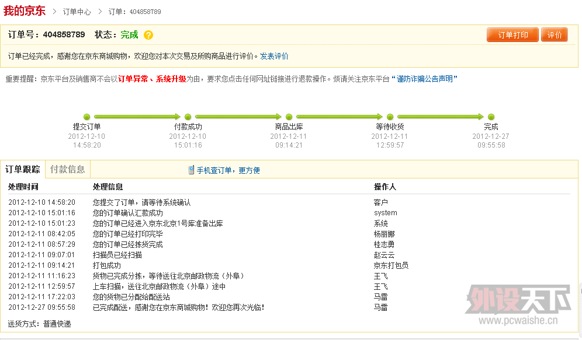582x340 pixels.
Task: Select the 订单跟踪 tab
Action: coord(23,169)
